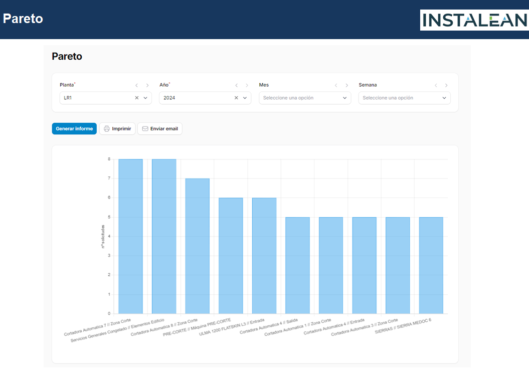
Task: Expand the Planta dropdown chevron
Action: pyautogui.click(x=145, y=98)
